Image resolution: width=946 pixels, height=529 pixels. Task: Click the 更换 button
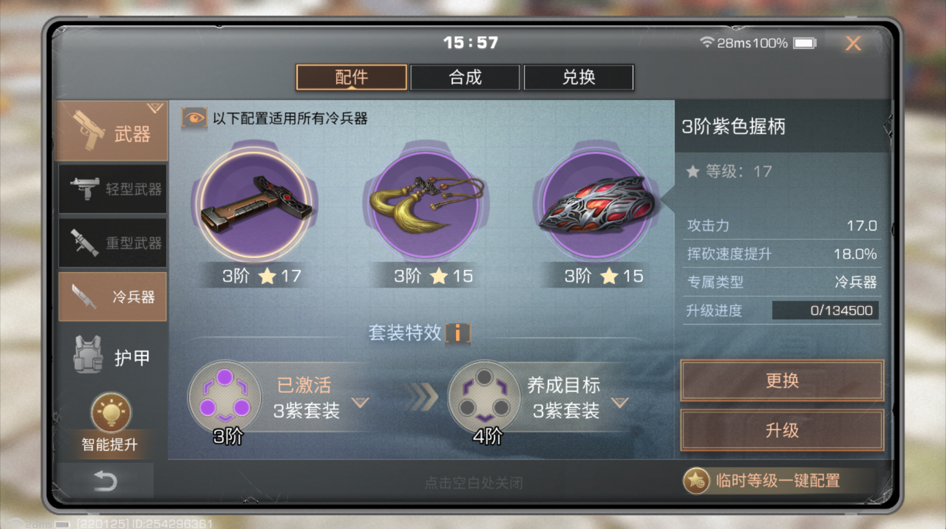click(x=782, y=380)
